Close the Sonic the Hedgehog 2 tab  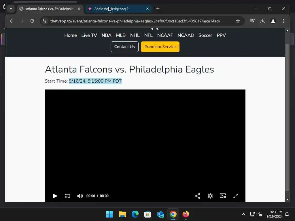pos(147,9)
